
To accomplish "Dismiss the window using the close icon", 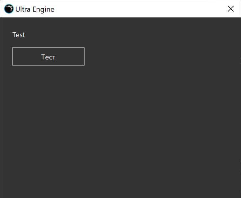I will click(x=230, y=9).
